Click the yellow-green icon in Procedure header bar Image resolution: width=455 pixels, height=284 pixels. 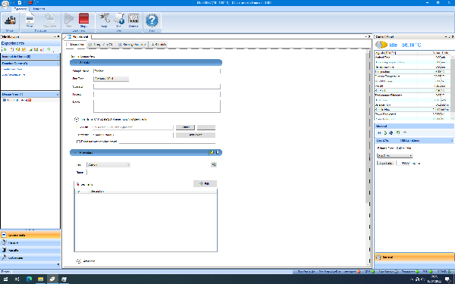tap(212, 152)
